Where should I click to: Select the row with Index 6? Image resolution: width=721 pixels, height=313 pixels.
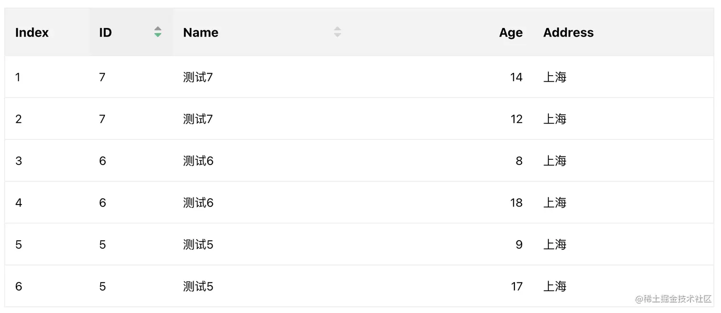point(360,286)
